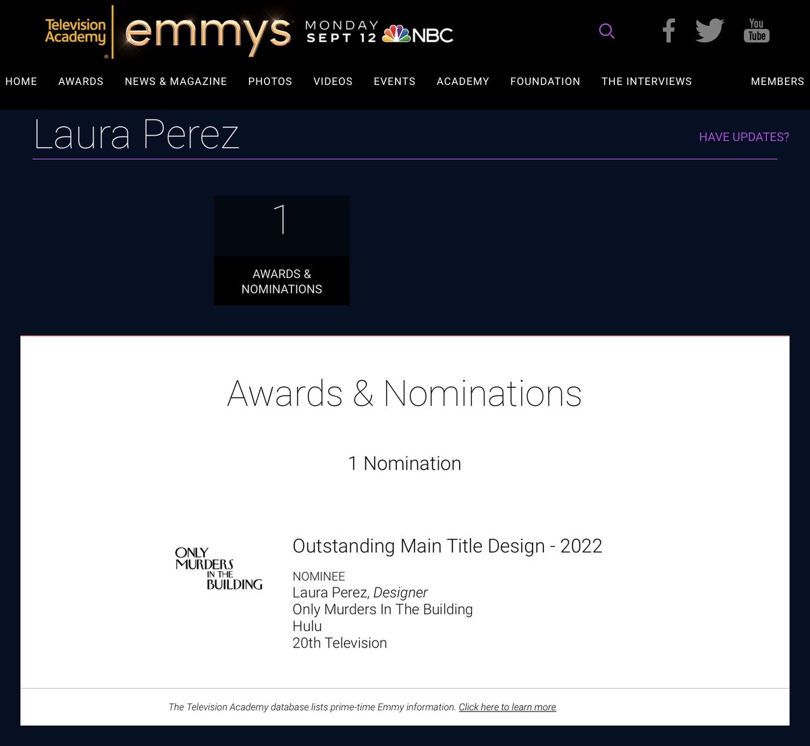Go to the HOME menu item
Screen dimensions: 810x746
(21, 81)
